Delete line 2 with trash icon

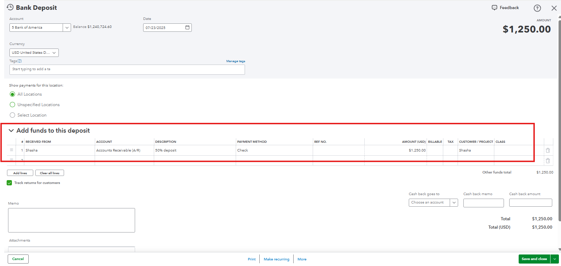[x=548, y=161]
